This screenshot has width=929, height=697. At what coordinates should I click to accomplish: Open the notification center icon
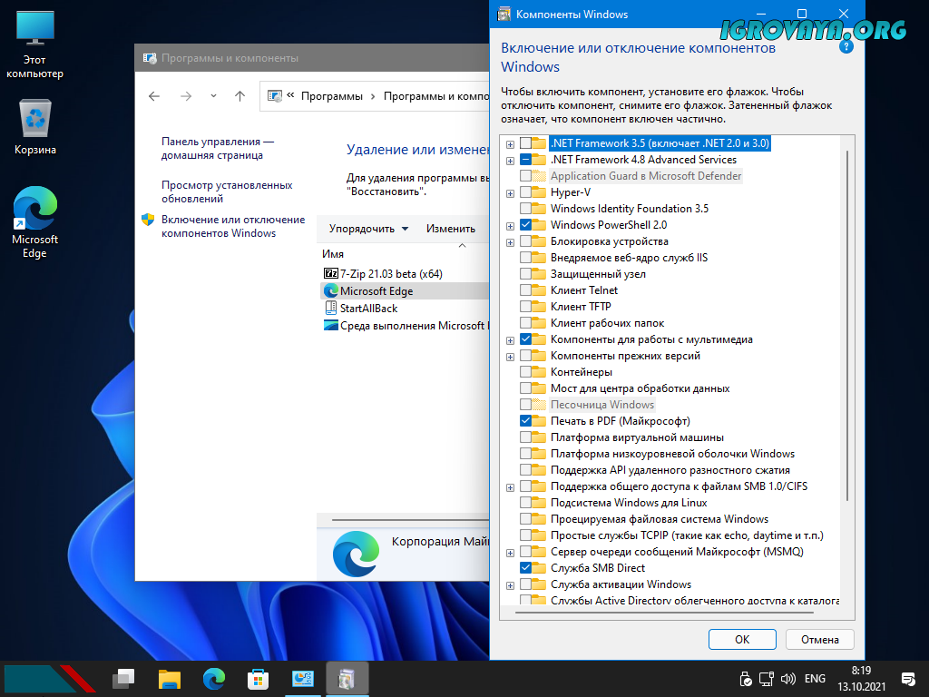coord(907,678)
